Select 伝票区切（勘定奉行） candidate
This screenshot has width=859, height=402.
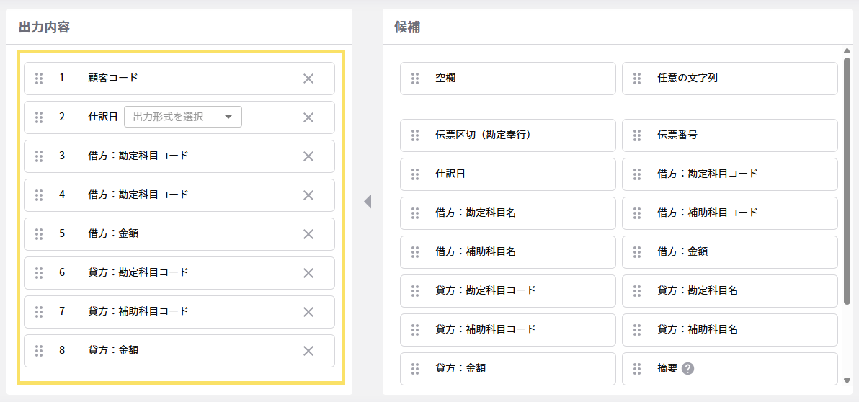[x=507, y=135]
